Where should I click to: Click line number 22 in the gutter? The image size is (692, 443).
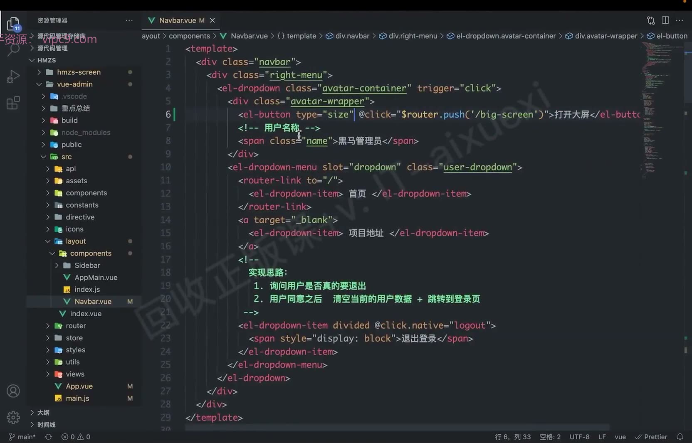[166, 325]
